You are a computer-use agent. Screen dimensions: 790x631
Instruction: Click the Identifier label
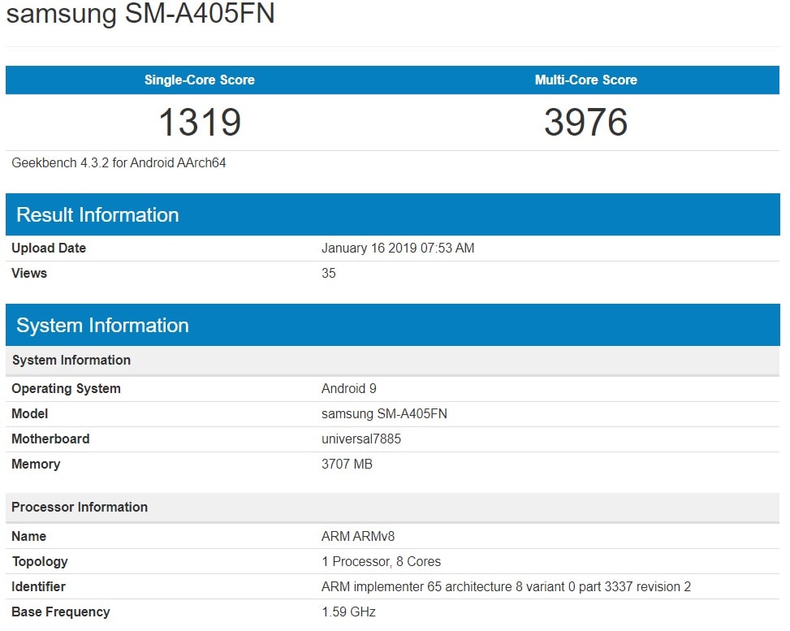point(38,586)
